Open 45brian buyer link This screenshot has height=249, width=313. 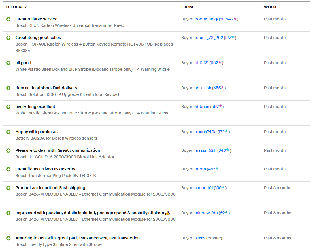coord(202,107)
